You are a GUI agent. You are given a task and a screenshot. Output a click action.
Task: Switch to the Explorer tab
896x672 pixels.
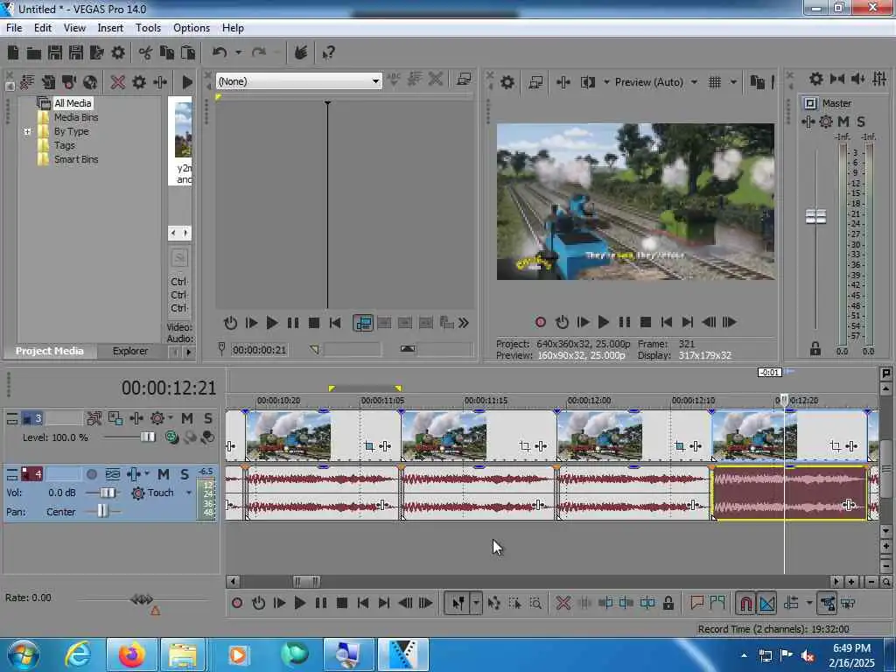(x=129, y=351)
